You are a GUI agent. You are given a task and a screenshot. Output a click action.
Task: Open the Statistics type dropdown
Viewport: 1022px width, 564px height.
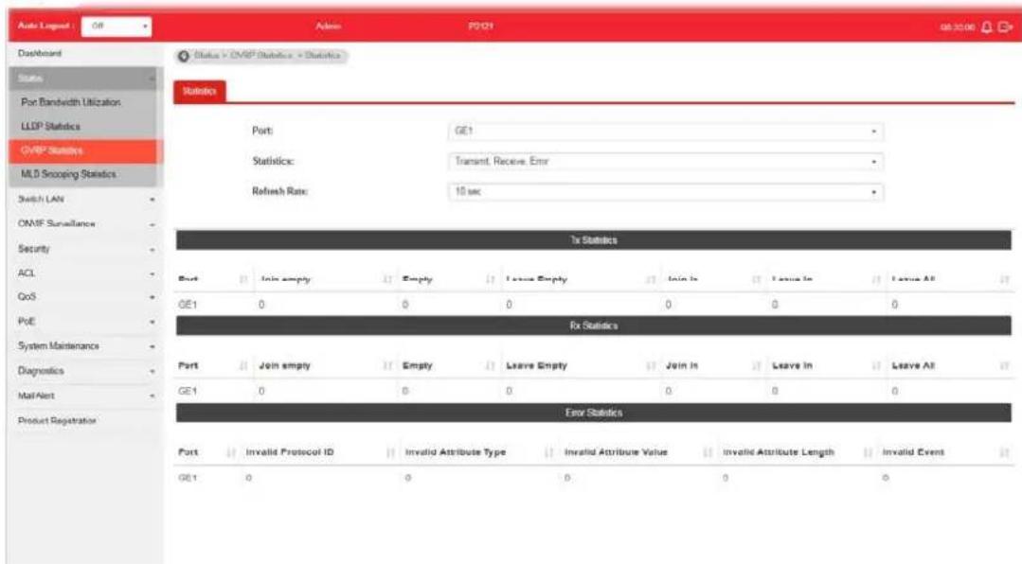click(x=666, y=162)
